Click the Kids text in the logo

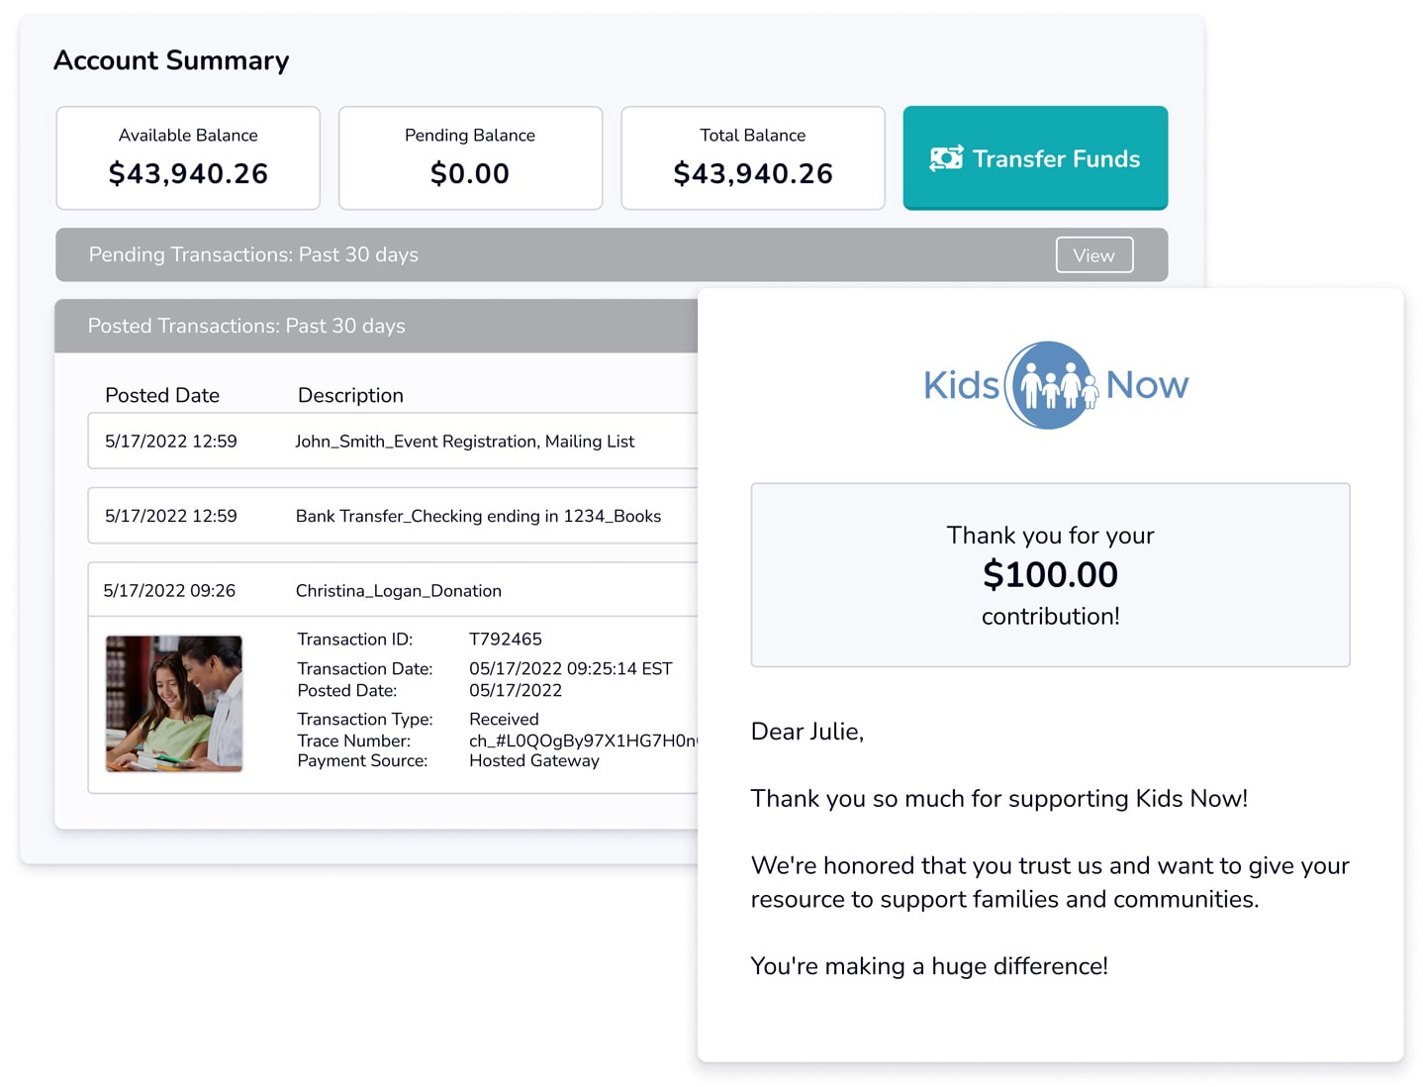point(961,385)
